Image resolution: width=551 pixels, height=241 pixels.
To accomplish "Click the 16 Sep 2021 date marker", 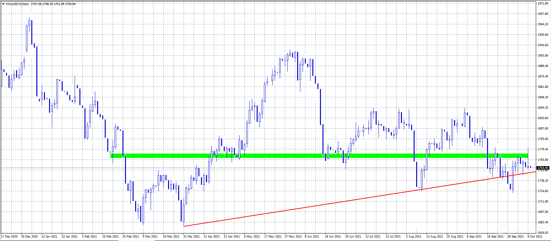I will [x=495, y=237].
